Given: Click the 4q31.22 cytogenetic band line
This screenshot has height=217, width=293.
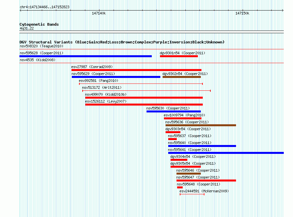Looking at the screenshot, I should point(151,32).
